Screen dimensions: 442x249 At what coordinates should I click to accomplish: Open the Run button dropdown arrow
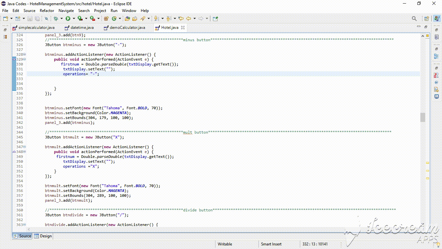74,19
